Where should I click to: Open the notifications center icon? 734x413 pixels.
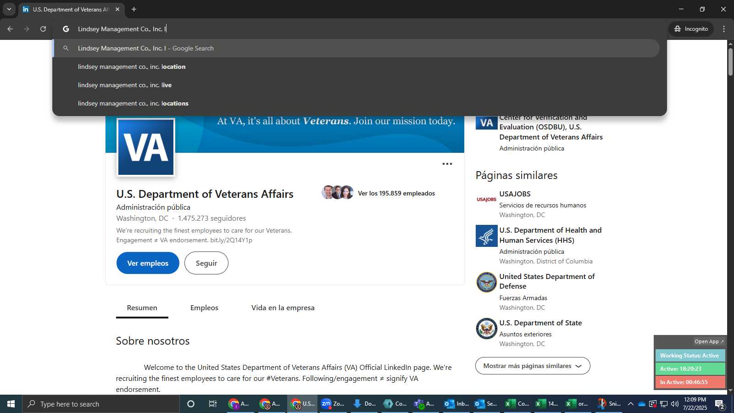[x=720, y=404]
